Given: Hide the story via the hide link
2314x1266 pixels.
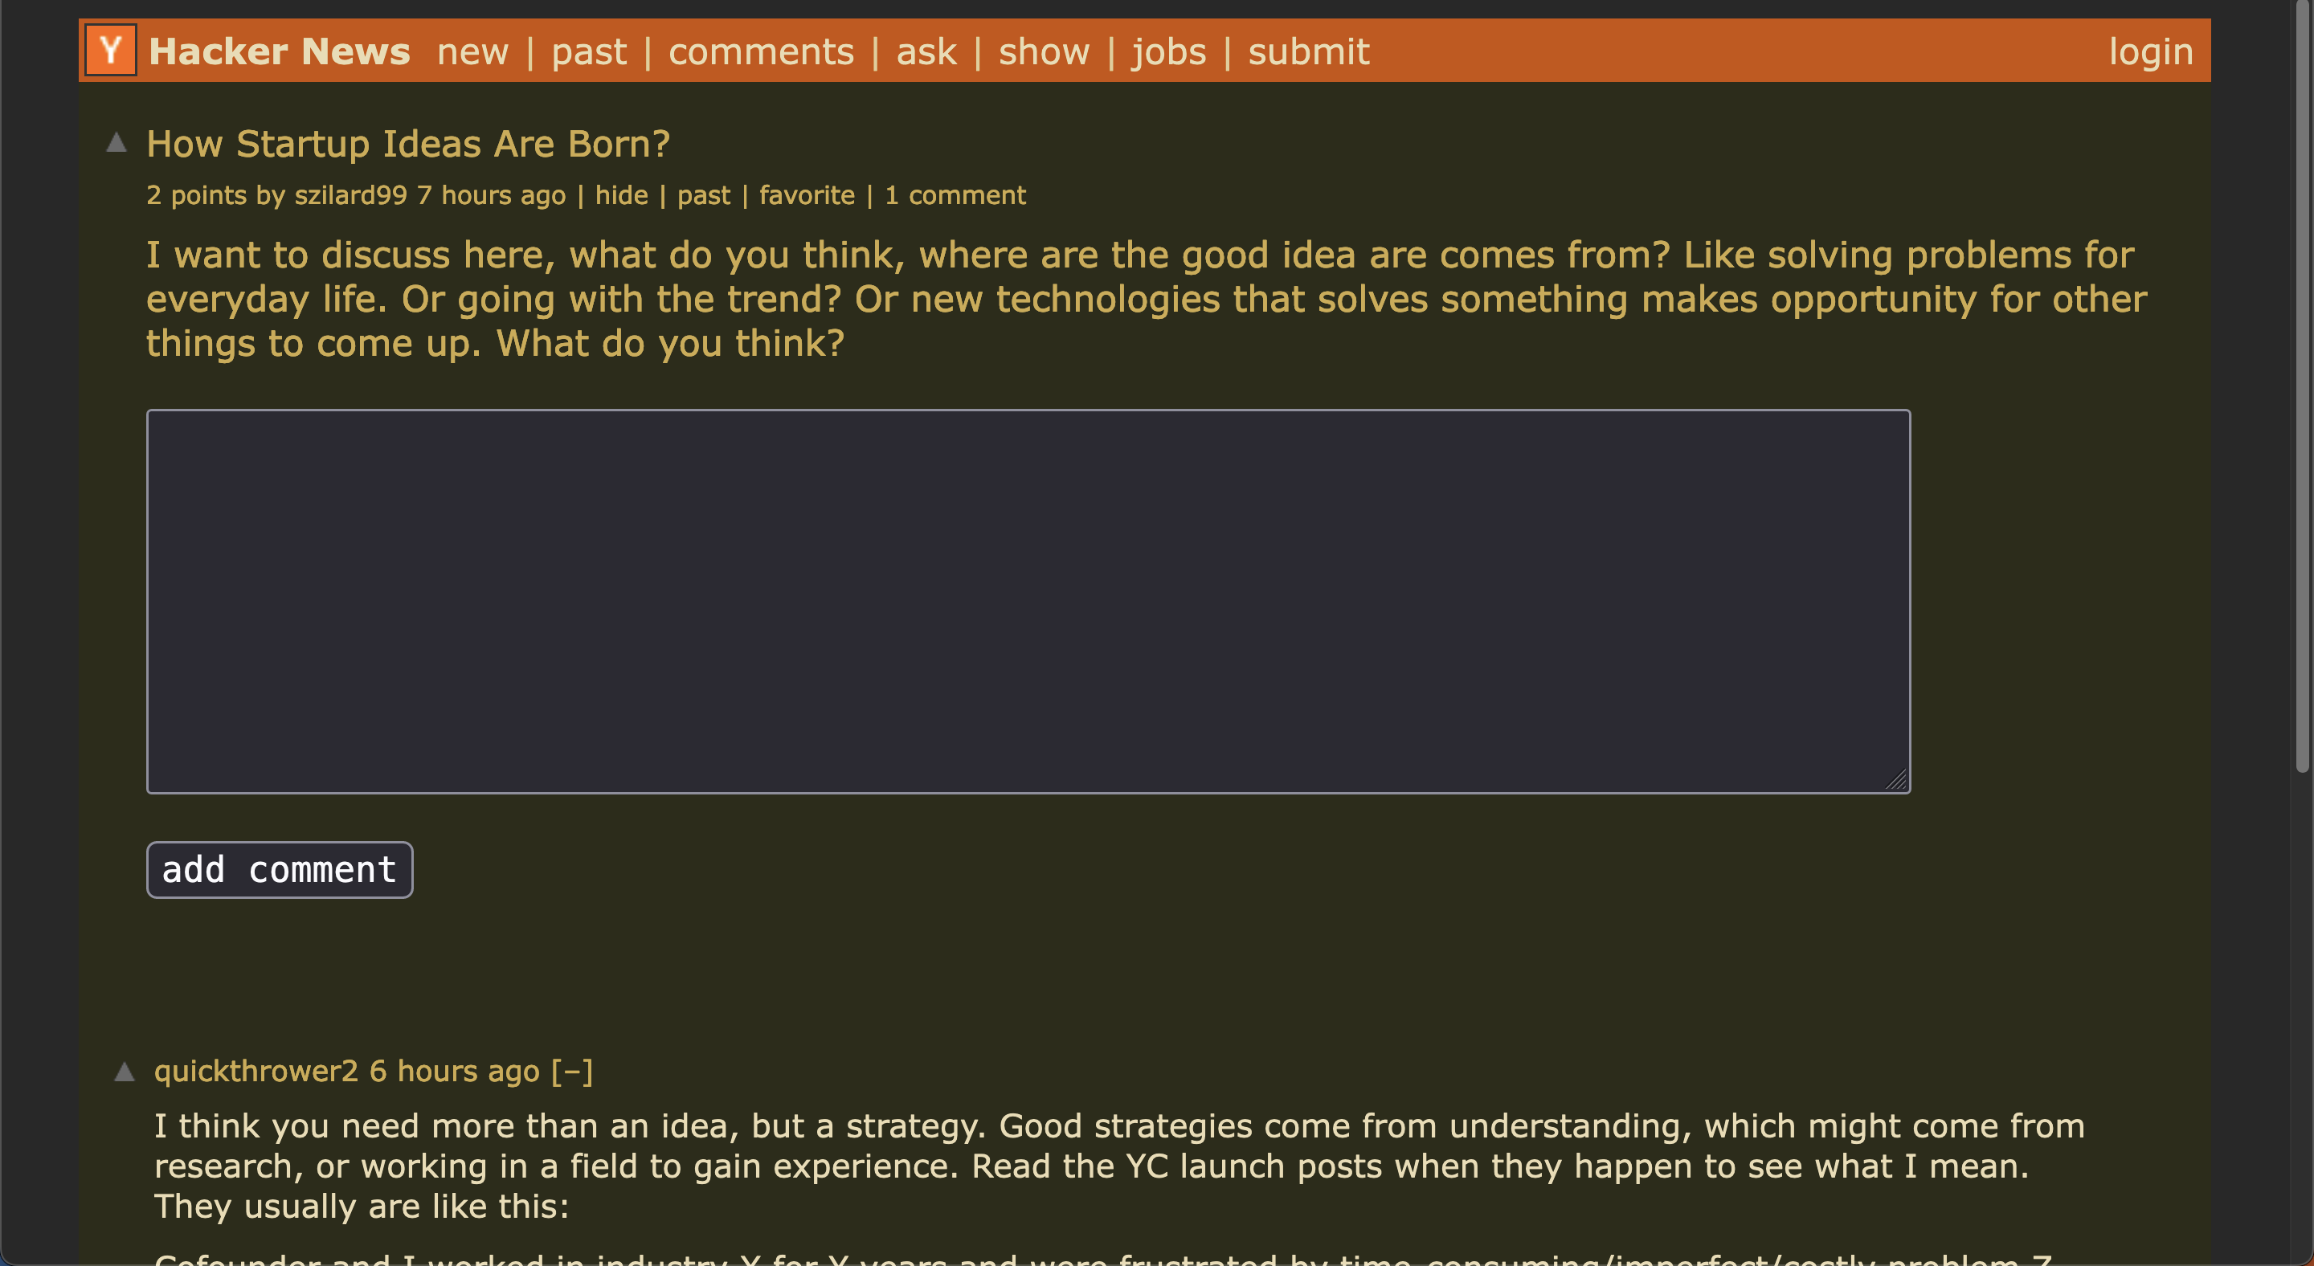Looking at the screenshot, I should [x=621, y=195].
